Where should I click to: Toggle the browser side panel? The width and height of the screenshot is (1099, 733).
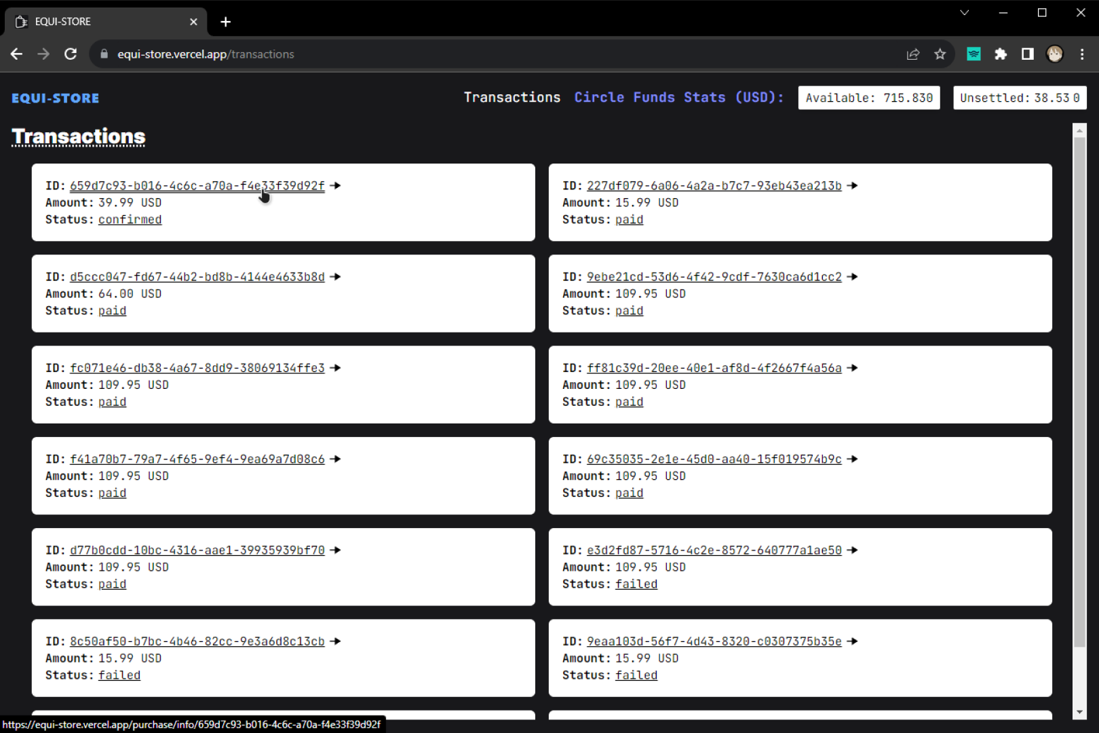coord(1028,54)
